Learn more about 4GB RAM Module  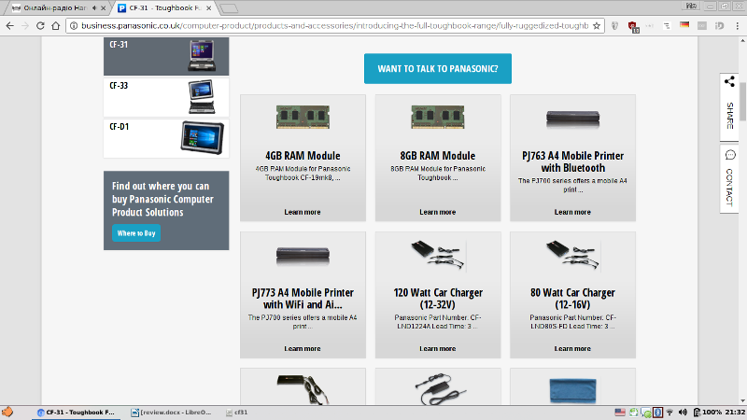click(303, 212)
